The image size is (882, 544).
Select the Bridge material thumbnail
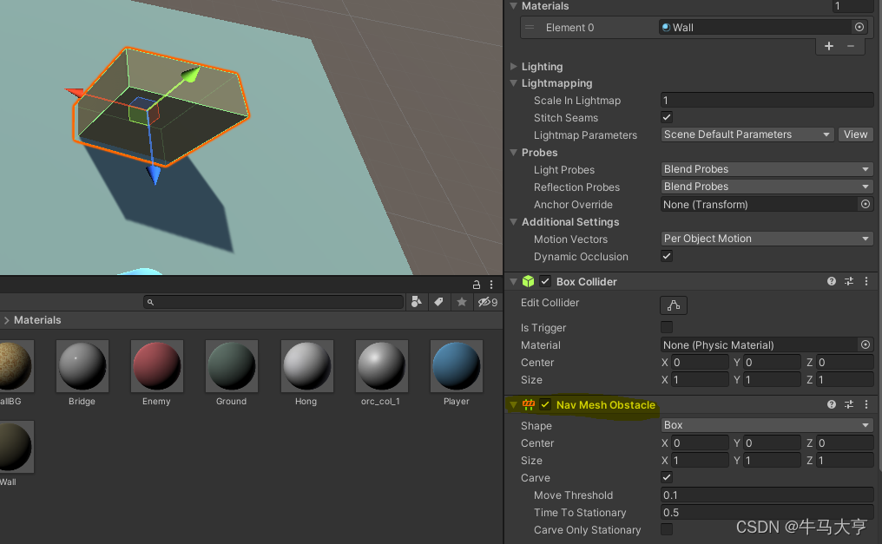(x=82, y=366)
